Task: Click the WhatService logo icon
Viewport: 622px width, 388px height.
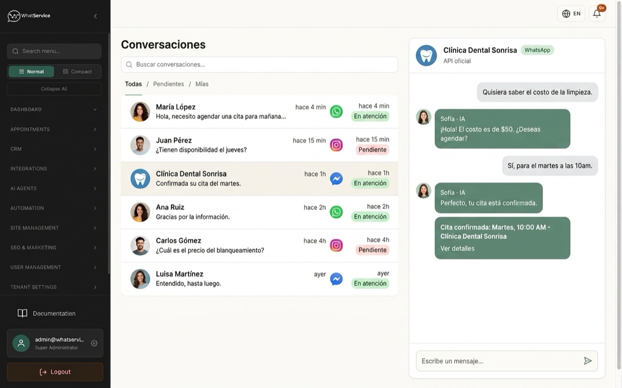Action: pyautogui.click(x=14, y=16)
